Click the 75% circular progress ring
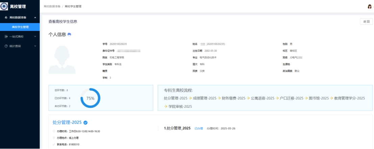 pyautogui.click(x=90, y=98)
